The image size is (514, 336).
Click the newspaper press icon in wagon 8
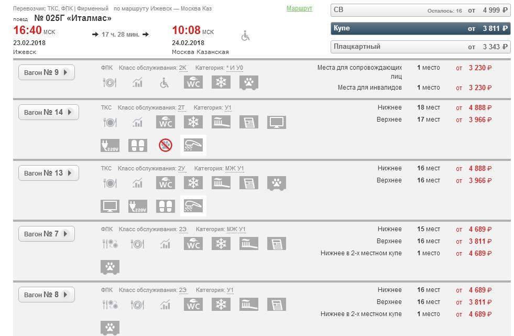277,305
